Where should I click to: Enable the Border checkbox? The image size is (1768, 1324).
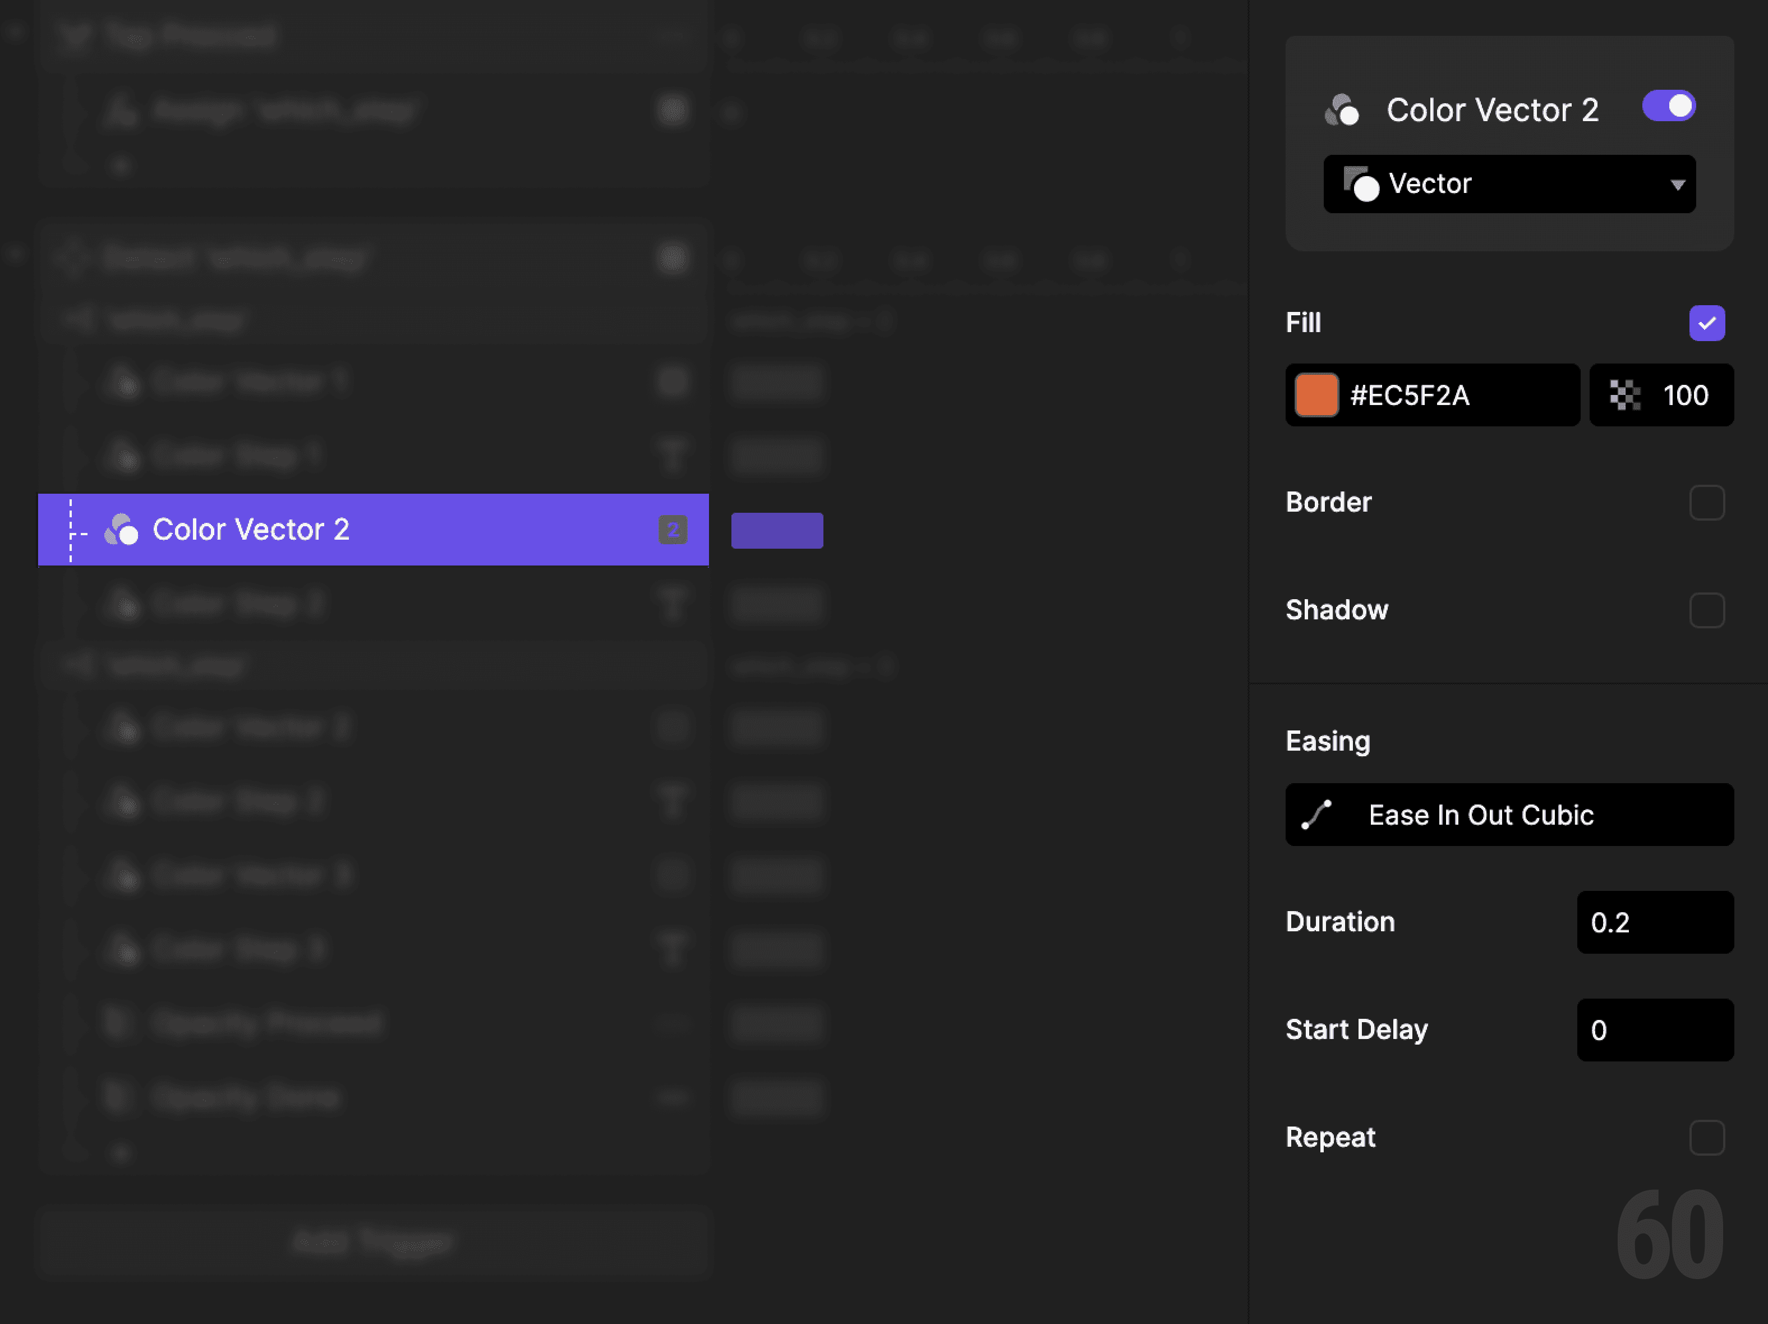coord(1707,502)
